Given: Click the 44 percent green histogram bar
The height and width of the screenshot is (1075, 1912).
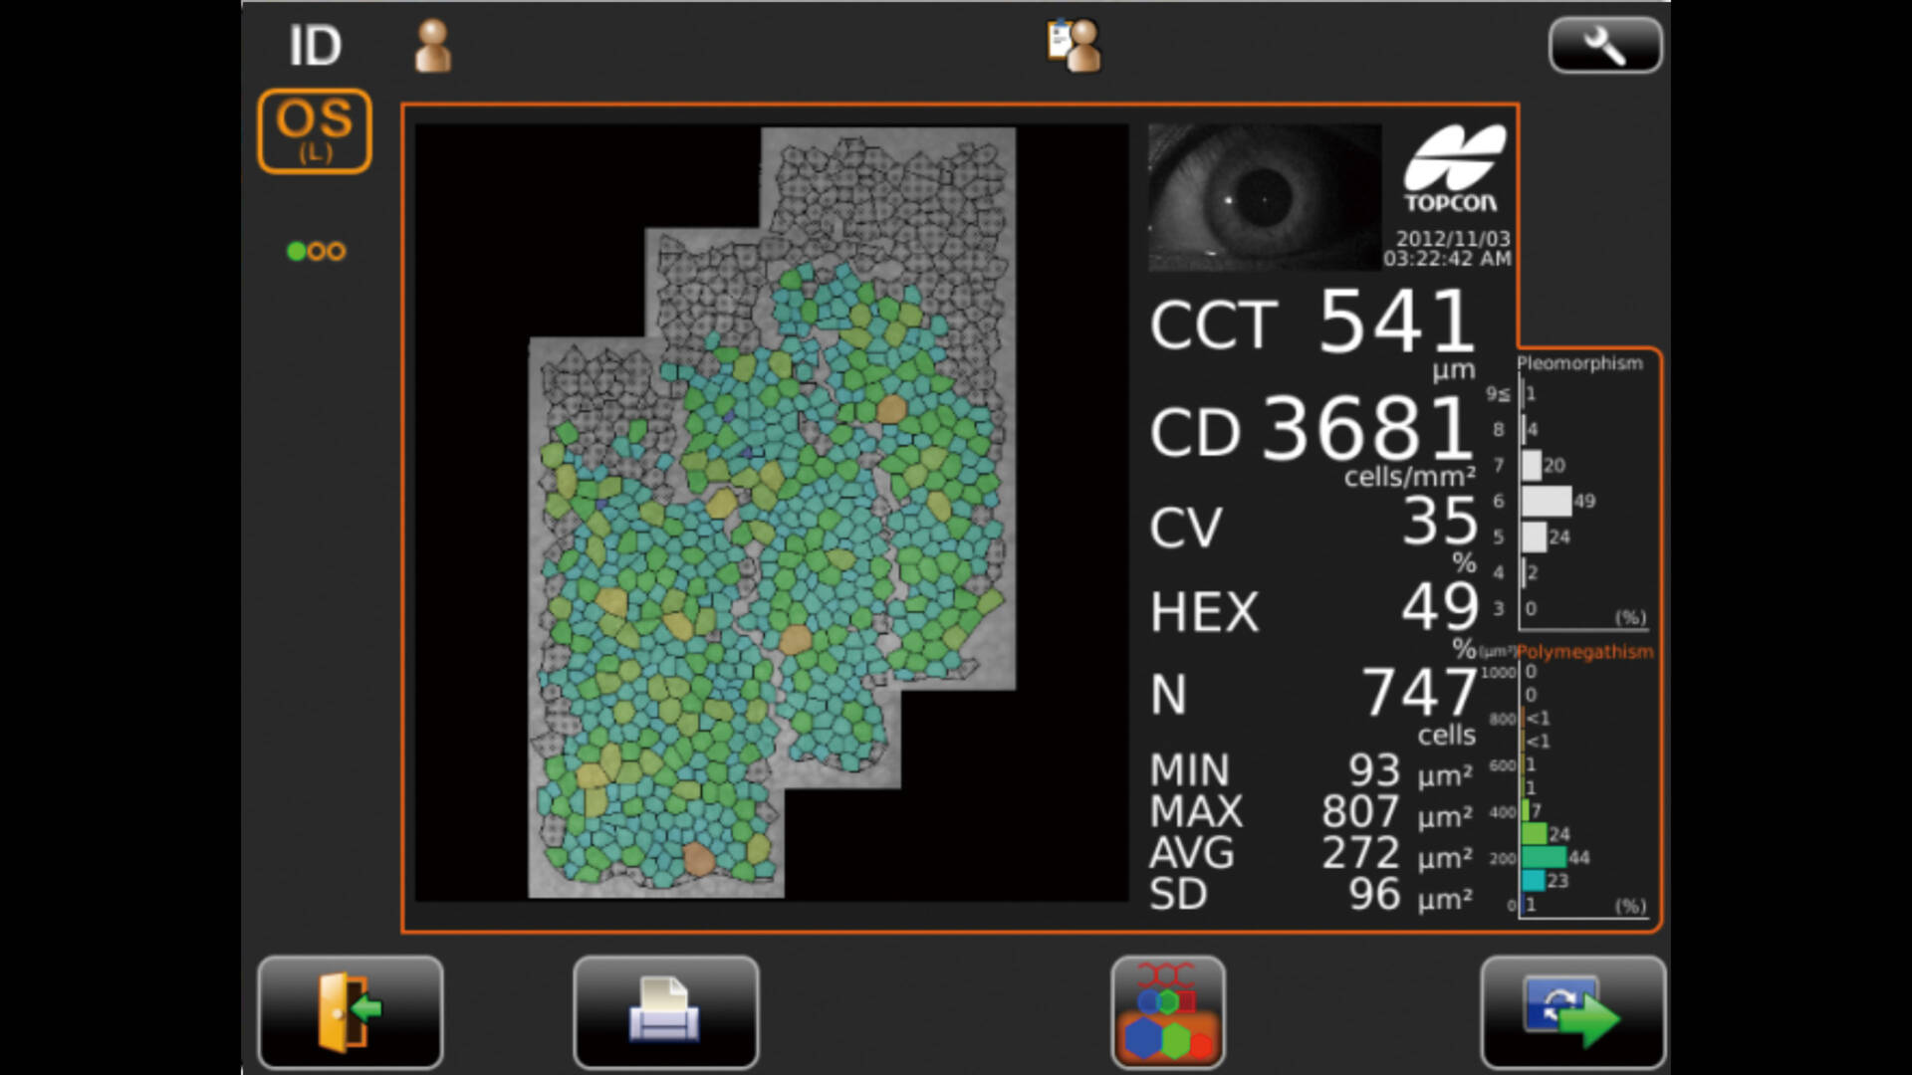Looking at the screenshot, I should 1544,857.
